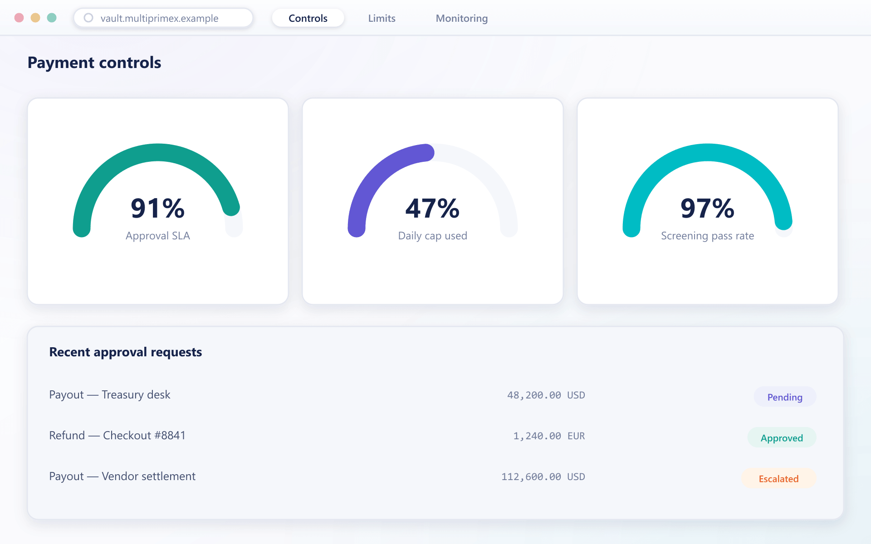Click the yellow minimize window dot
The image size is (871, 544).
point(35,18)
